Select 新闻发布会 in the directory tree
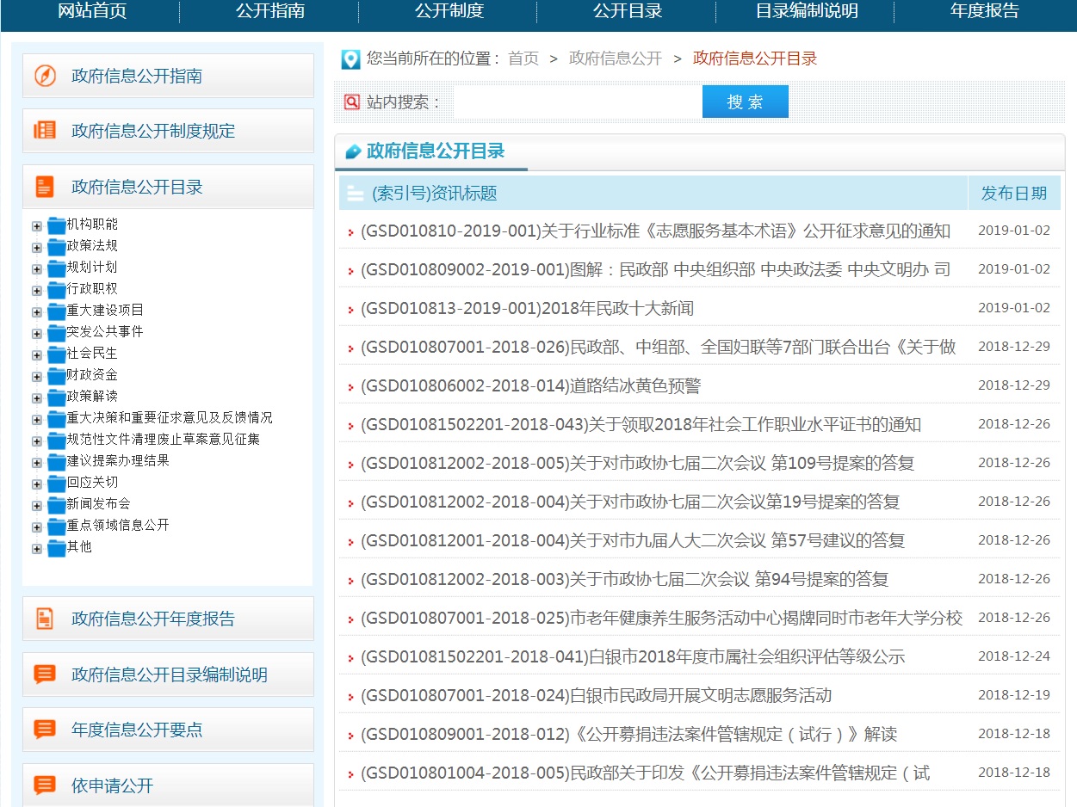The height and width of the screenshot is (807, 1077). coord(99,504)
